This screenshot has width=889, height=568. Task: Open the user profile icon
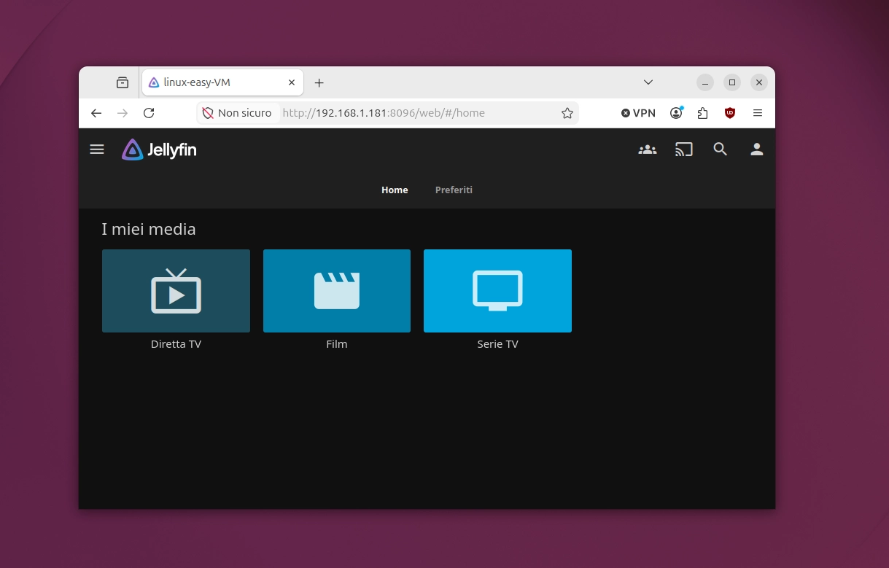[x=757, y=149]
